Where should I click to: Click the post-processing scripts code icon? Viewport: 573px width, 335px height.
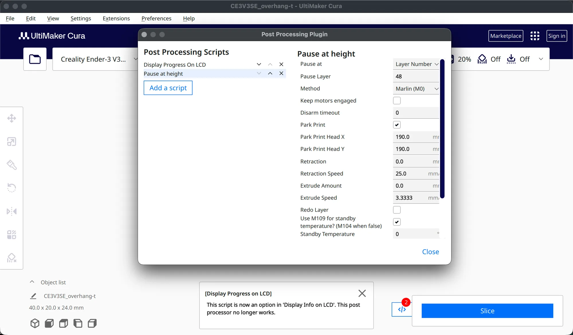402,309
